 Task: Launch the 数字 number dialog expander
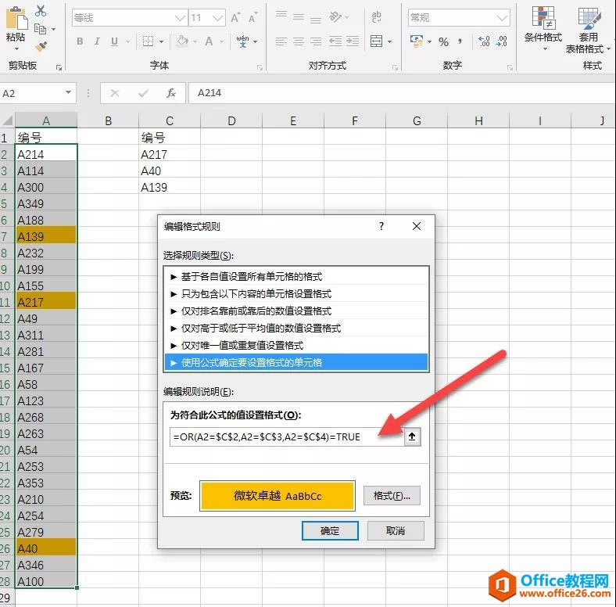coord(510,67)
